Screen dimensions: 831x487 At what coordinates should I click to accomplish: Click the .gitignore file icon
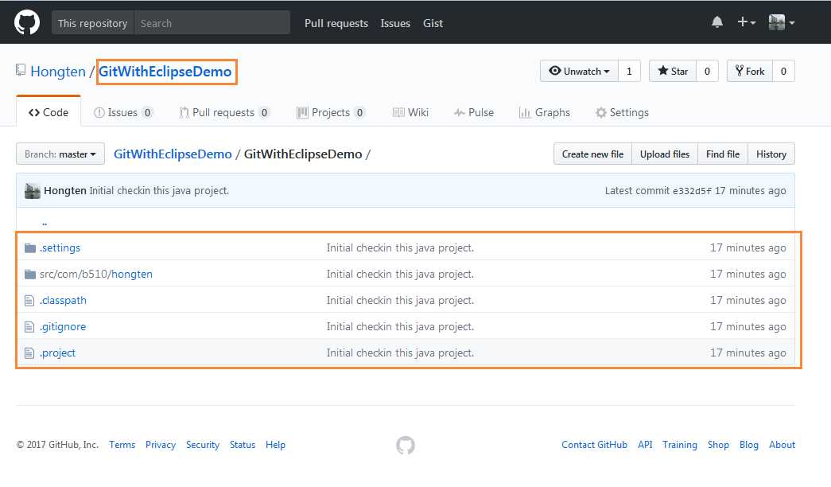click(29, 327)
